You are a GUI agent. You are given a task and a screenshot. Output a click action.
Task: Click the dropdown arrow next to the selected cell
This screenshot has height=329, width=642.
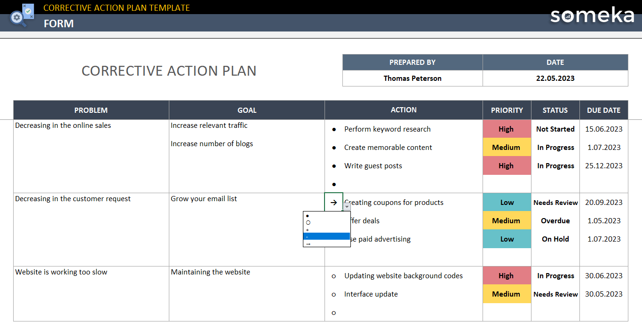coord(347,207)
